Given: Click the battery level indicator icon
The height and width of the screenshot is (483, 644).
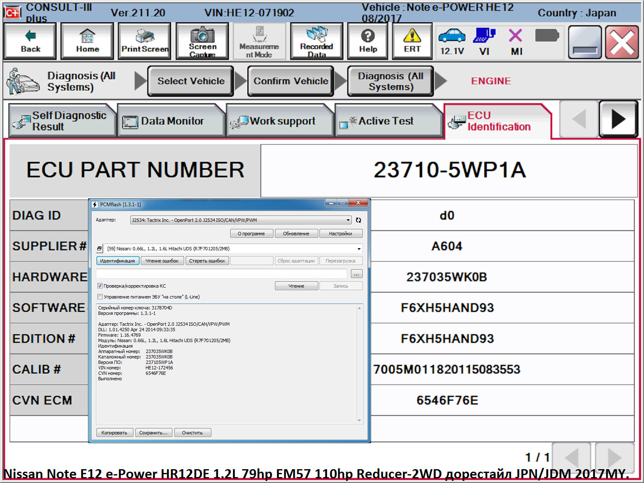Looking at the screenshot, I should 547,36.
